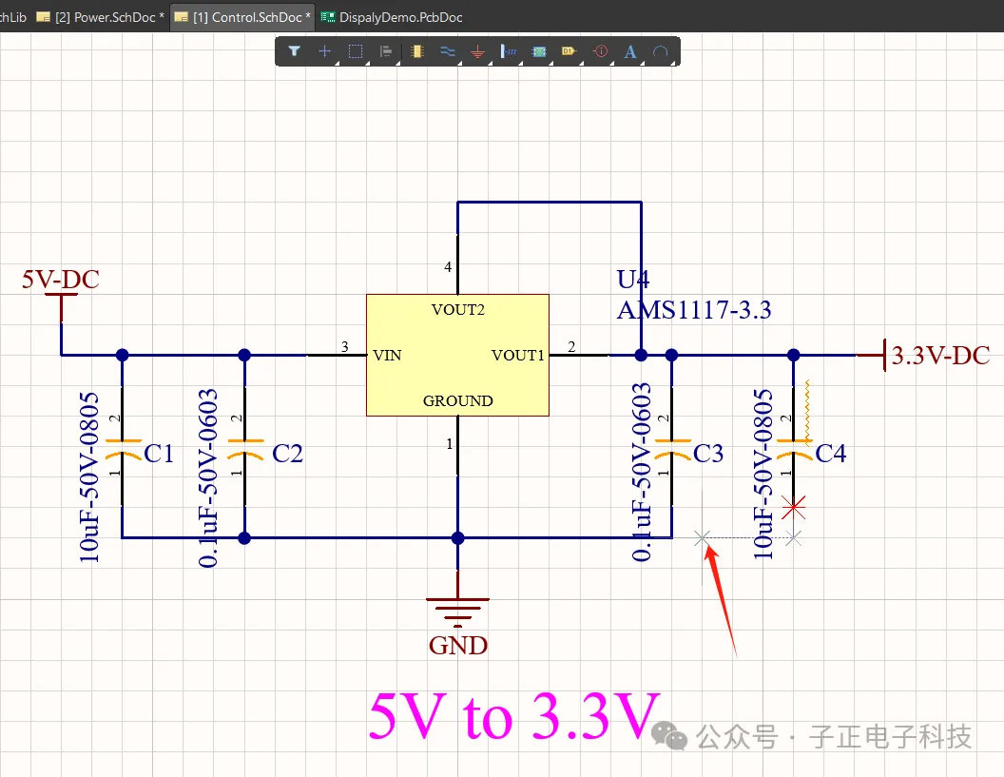Select the move objects crosshair tool
This screenshot has height=777, width=1004.
pyautogui.click(x=324, y=51)
